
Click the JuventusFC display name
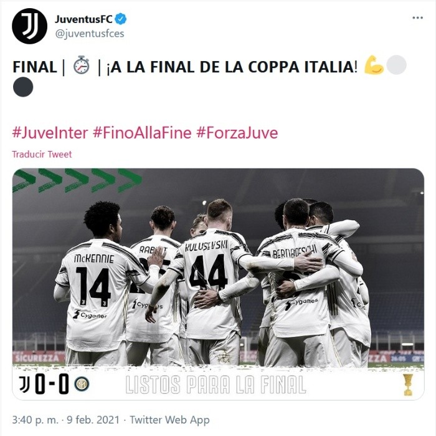click(x=83, y=19)
